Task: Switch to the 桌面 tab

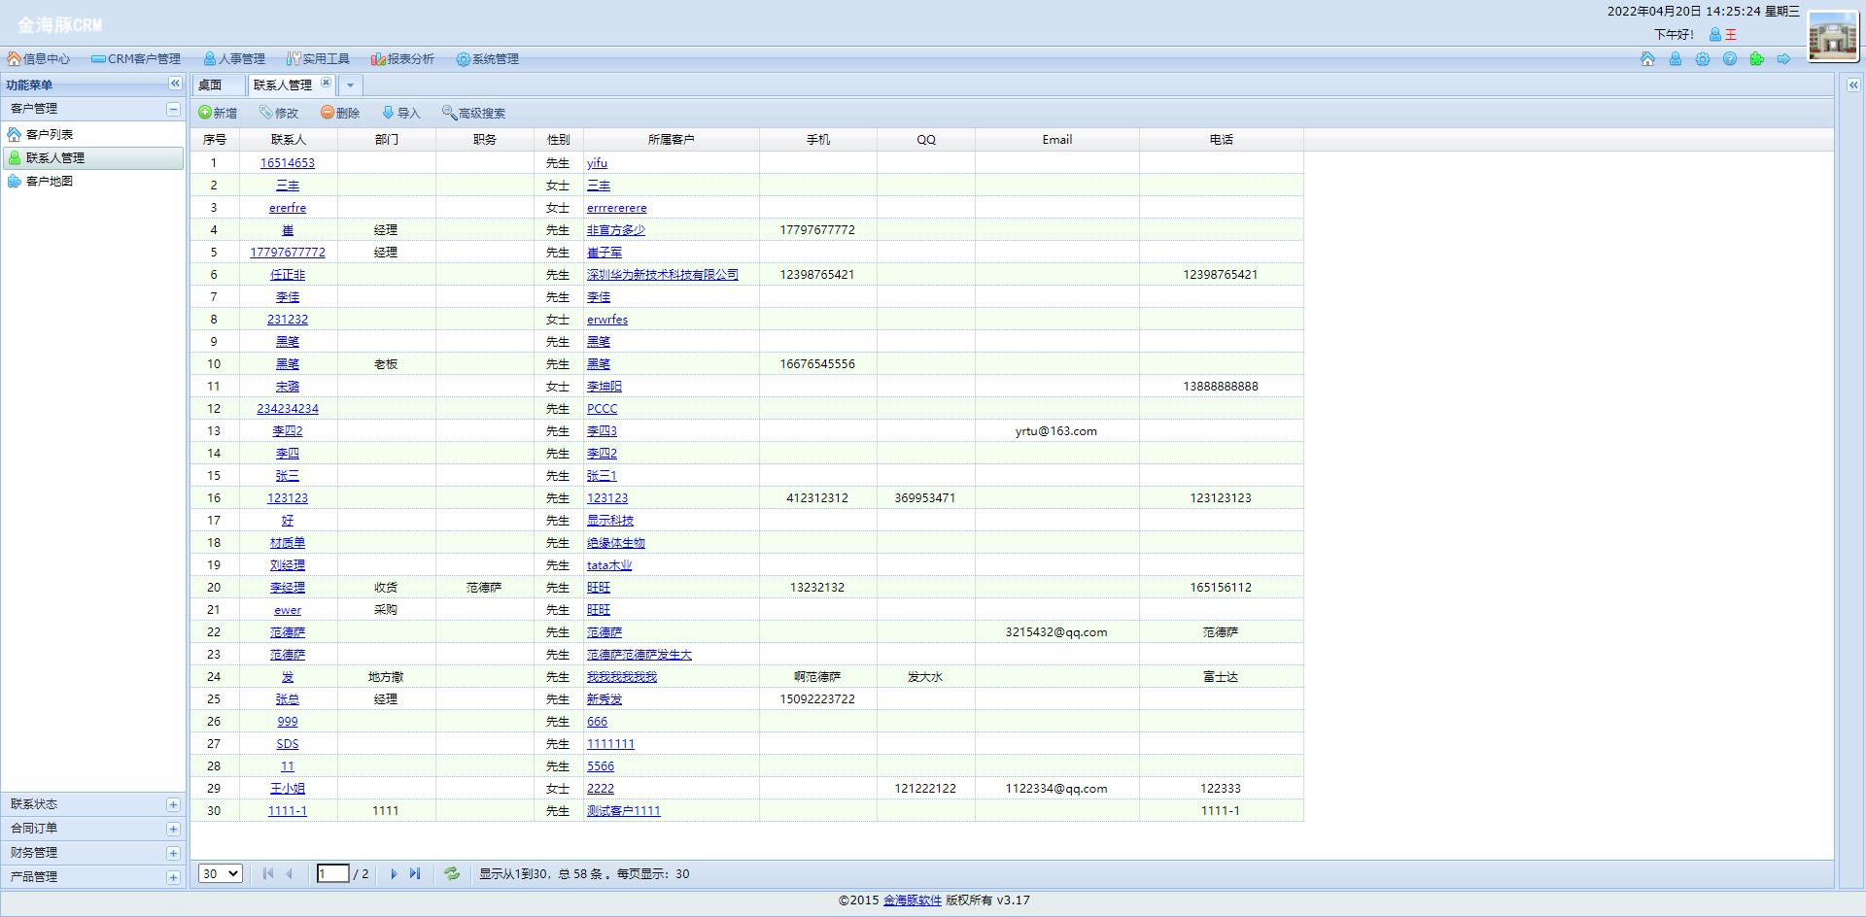Action: click(211, 85)
